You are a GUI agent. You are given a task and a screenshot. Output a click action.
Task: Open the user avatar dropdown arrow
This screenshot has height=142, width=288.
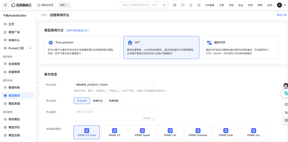285,5
